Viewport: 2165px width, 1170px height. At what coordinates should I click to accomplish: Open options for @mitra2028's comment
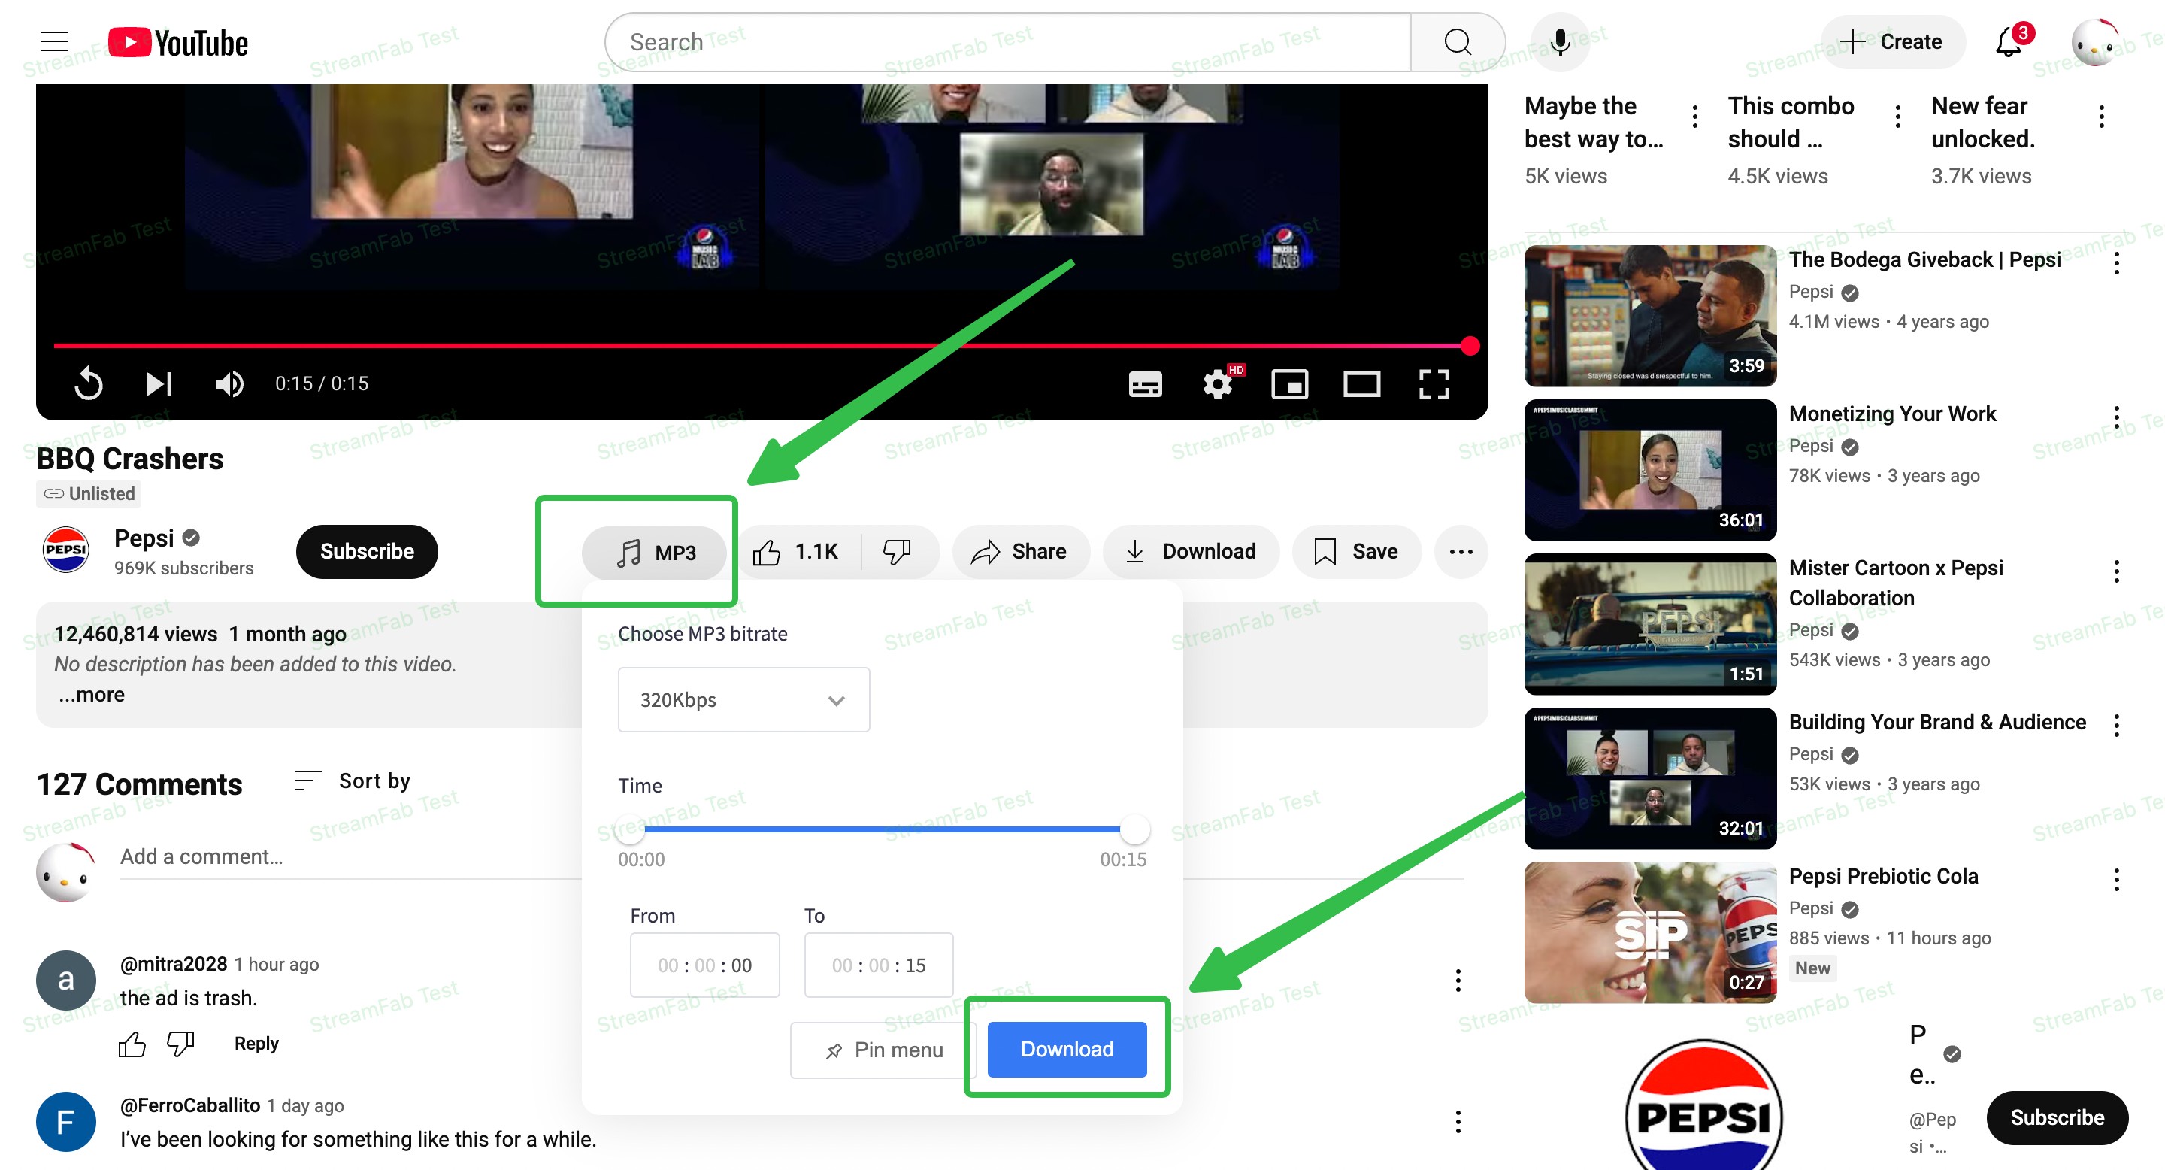[1458, 981]
